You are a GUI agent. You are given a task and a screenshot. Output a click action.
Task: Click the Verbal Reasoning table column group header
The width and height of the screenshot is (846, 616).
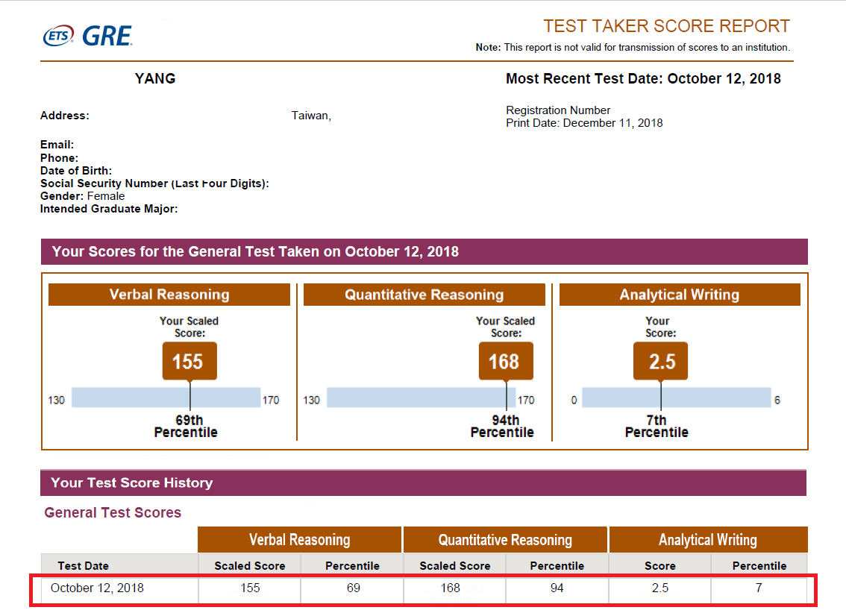pyautogui.click(x=299, y=539)
